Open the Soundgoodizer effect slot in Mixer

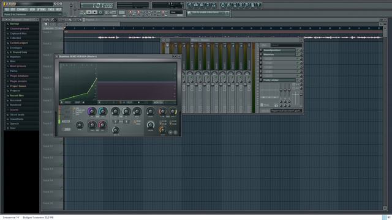(x=279, y=50)
